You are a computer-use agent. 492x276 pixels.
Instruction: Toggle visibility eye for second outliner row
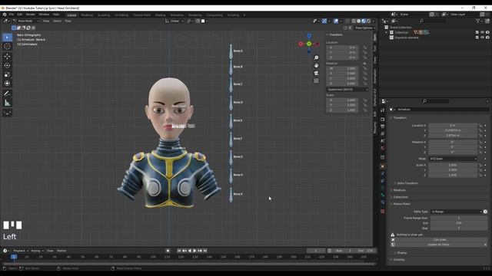pyautogui.click(x=482, y=38)
